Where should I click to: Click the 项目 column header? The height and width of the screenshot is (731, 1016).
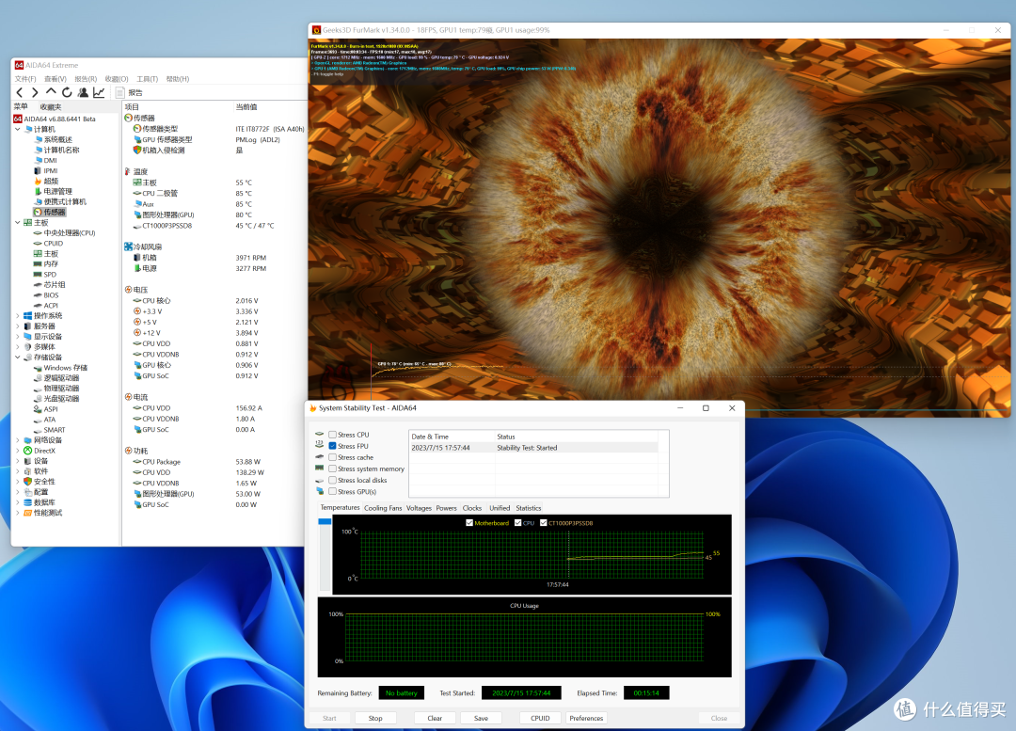coord(133,107)
